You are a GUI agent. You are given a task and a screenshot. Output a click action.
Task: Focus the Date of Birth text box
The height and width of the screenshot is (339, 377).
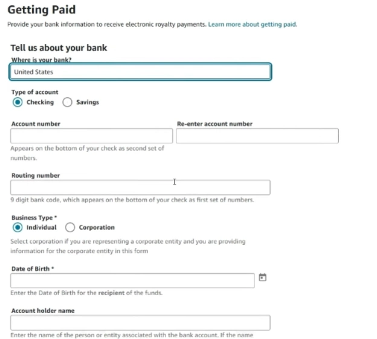[132, 280]
